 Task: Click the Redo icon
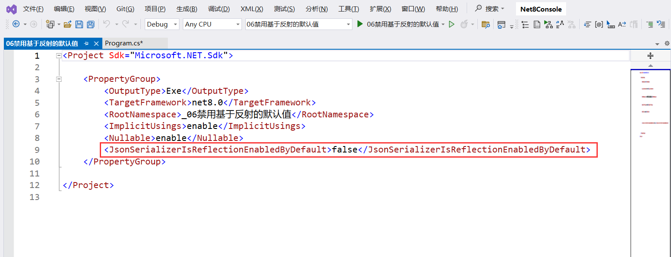[x=125, y=24]
